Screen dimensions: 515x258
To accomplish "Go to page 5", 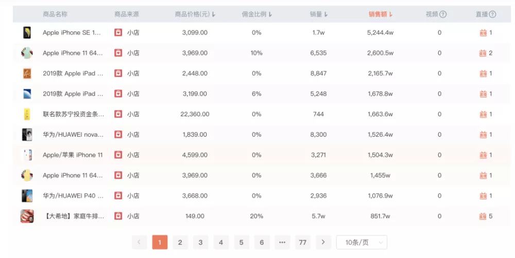I will 242,242.
